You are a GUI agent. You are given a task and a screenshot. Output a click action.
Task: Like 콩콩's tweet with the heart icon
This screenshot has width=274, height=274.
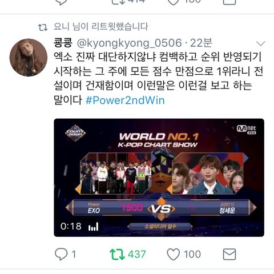[173, 255]
